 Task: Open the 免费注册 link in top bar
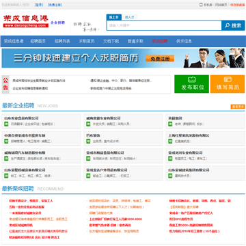tap(55, 5)
